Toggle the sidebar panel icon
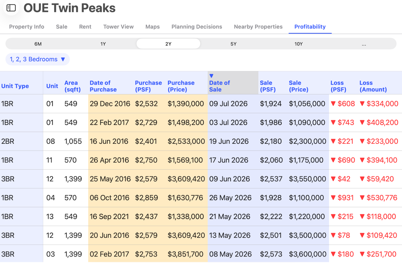 pos(11,8)
